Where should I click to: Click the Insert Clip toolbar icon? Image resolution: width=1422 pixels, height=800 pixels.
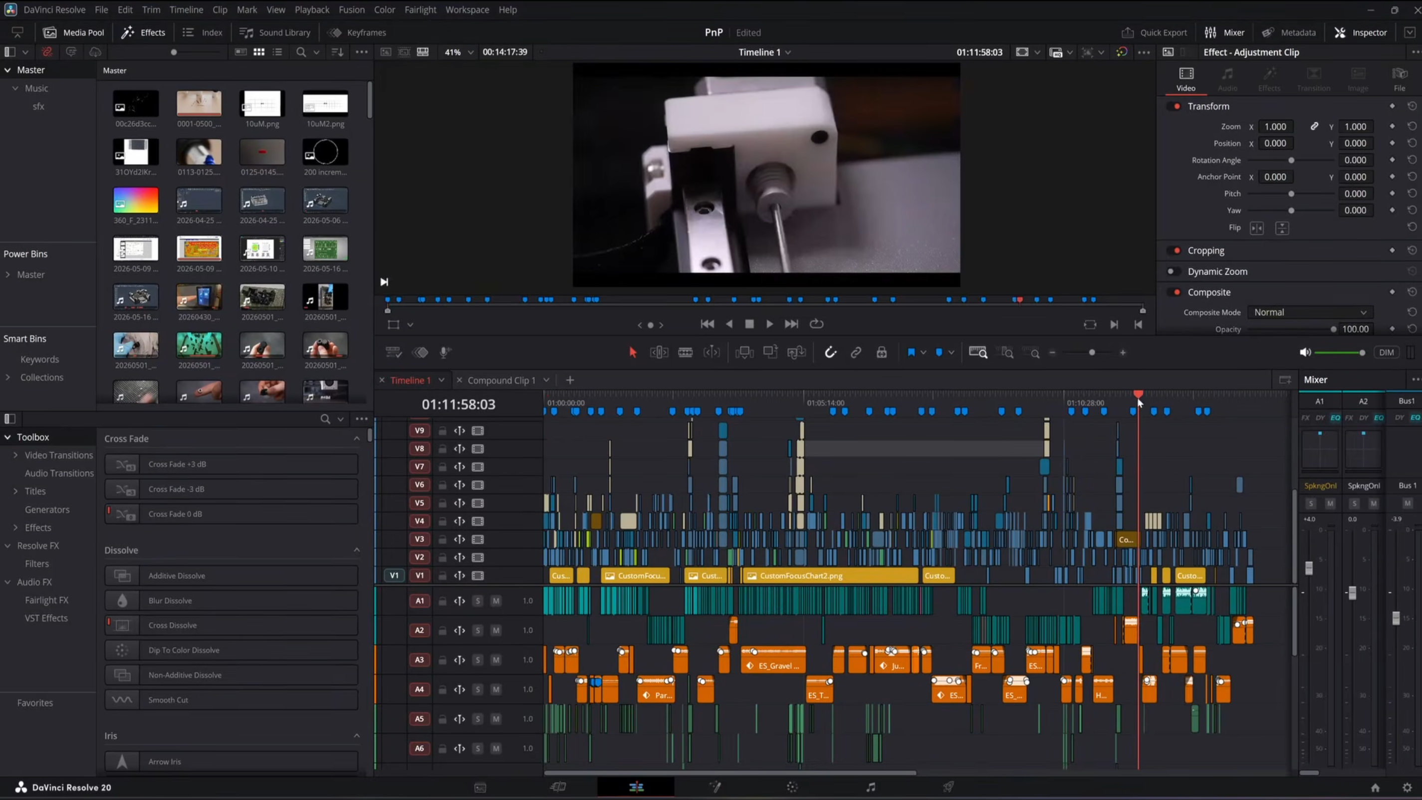coord(744,353)
